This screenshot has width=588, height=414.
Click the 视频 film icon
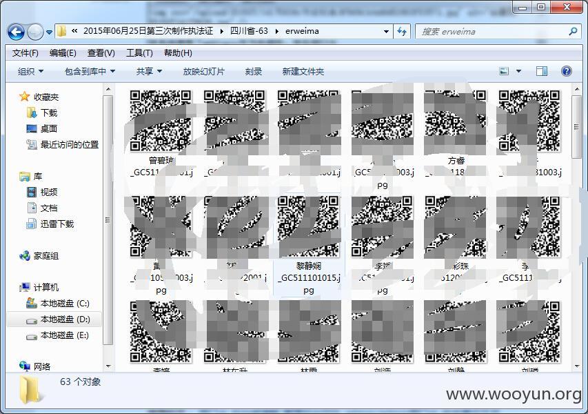(x=32, y=192)
